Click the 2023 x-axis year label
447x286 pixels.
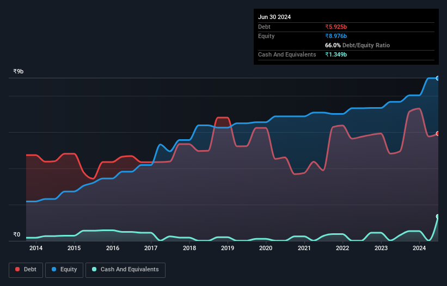[381, 248]
